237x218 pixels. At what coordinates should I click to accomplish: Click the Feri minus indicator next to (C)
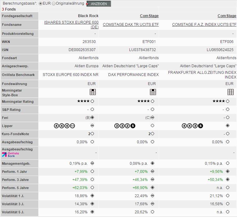pos(152,117)
